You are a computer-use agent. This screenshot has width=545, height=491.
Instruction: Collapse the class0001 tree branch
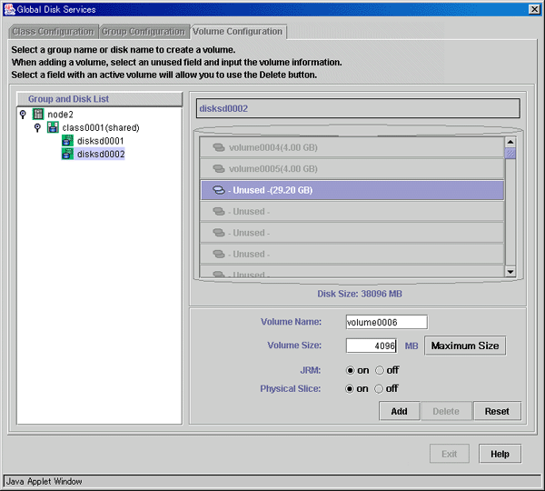click(x=37, y=128)
